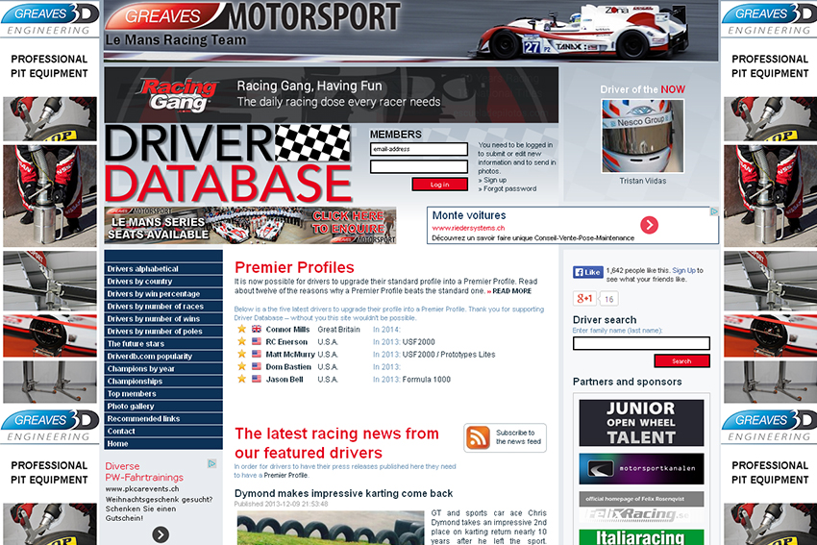This screenshot has height=545, width=817.
Task: Click the red Log in button
Action: (440, 185)
